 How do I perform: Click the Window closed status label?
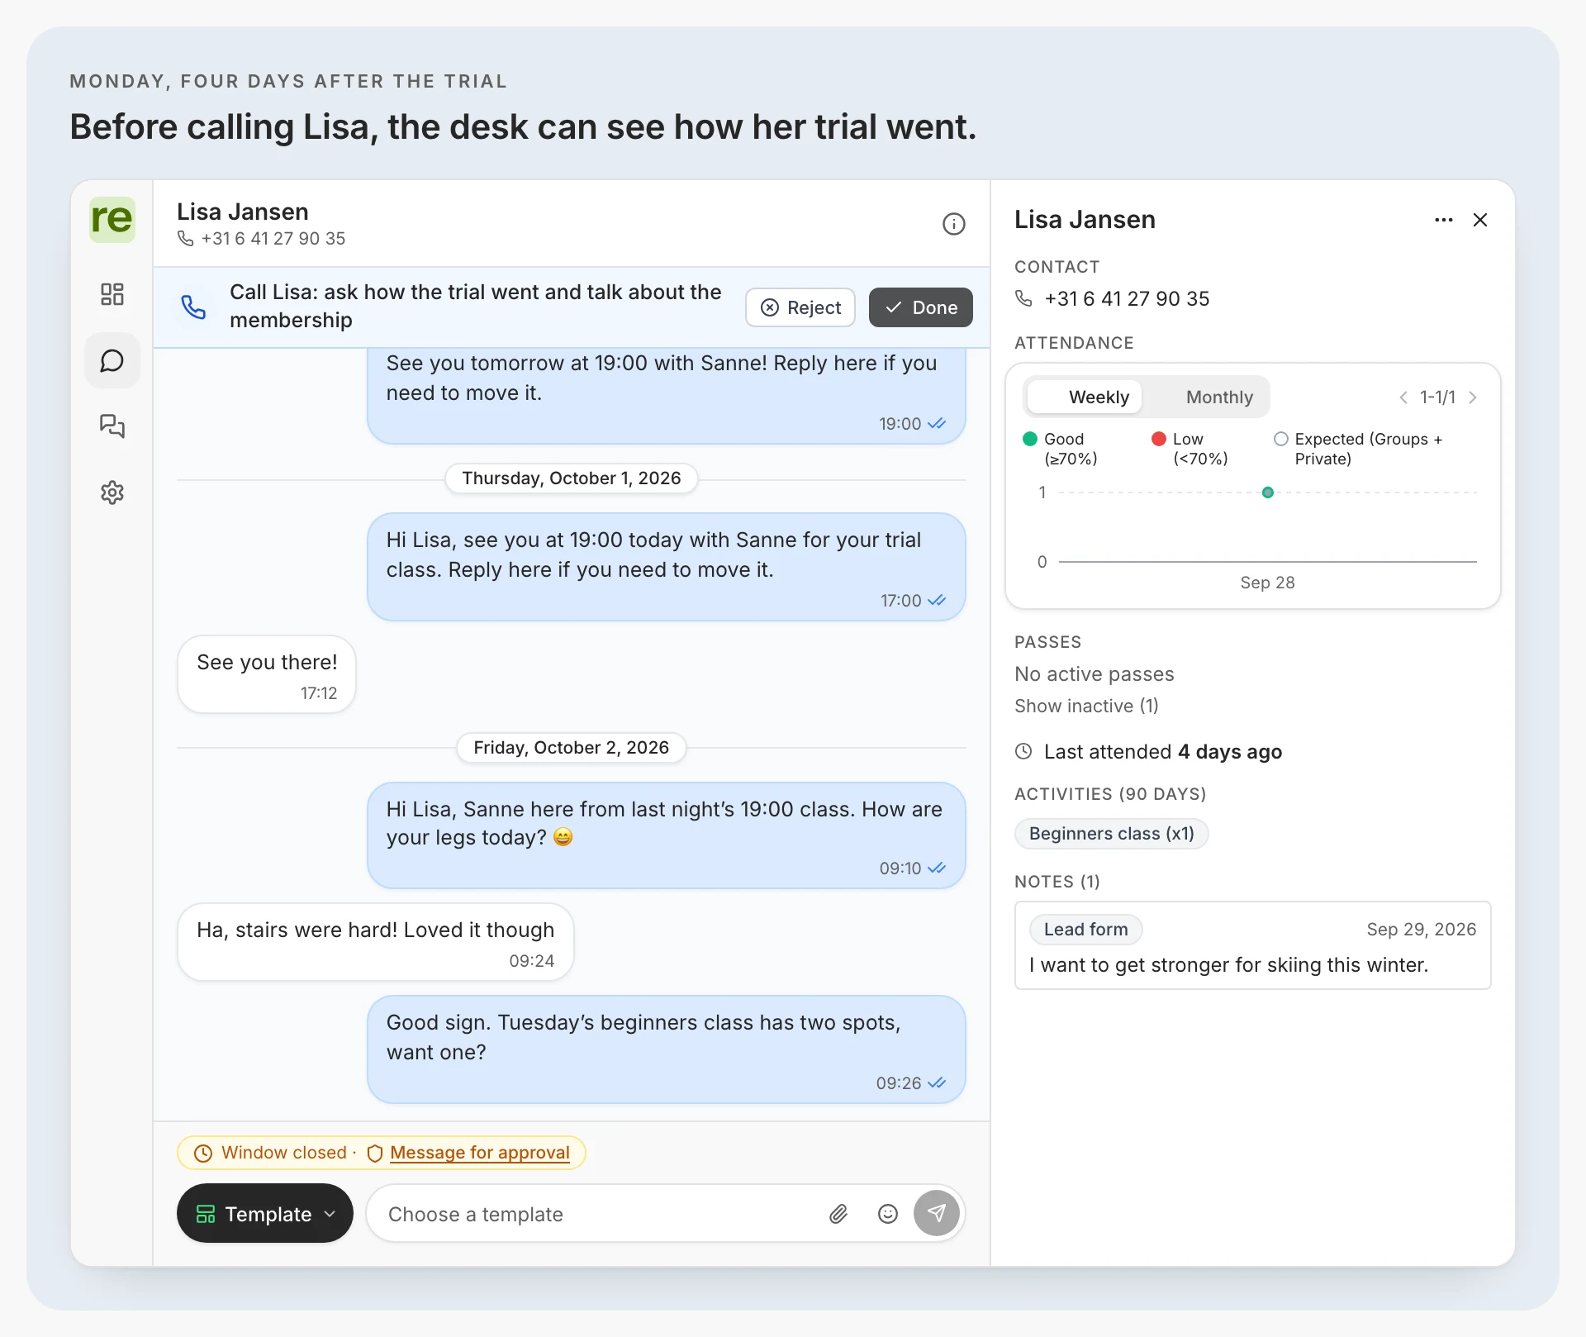(283, 1153)
